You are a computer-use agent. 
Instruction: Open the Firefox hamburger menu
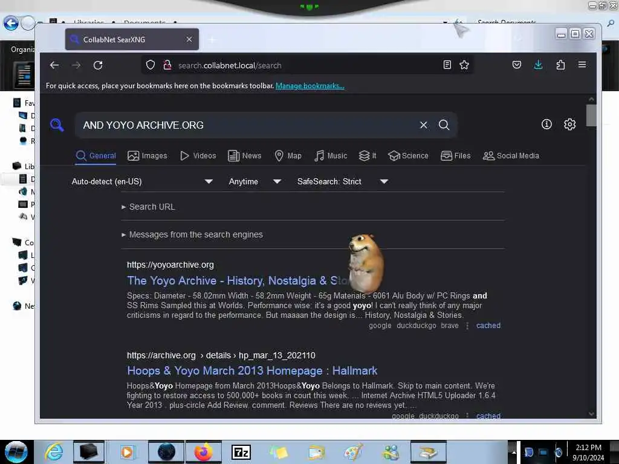[582, 64]
